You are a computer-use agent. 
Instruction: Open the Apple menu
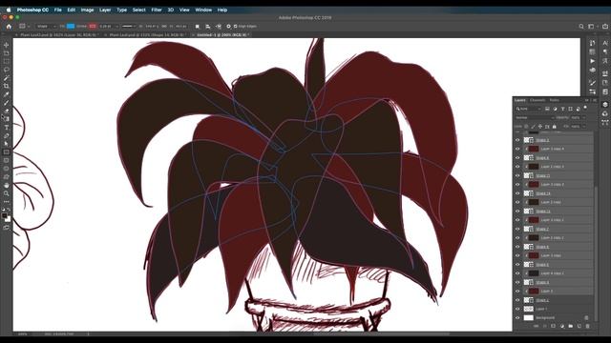point(9,10)
